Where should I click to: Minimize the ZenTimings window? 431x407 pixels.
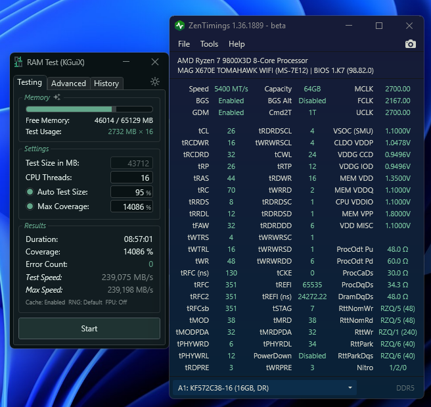pos(349,26)
